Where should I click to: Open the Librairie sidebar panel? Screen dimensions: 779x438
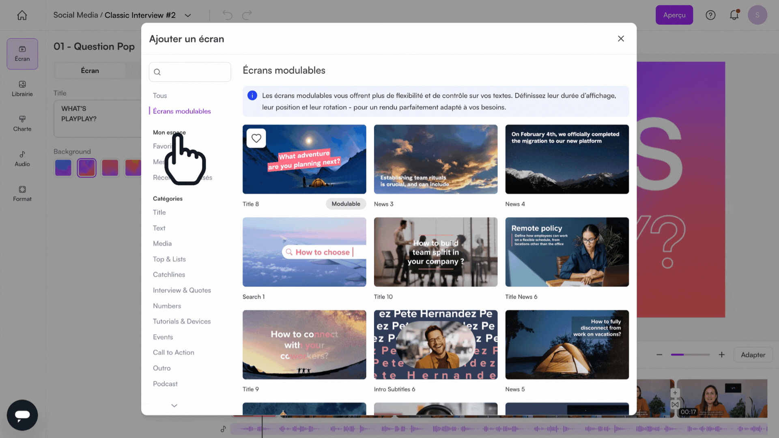pos(22,88)
